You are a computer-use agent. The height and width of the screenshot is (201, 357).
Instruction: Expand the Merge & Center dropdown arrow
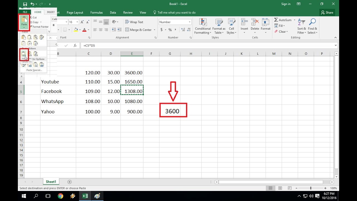click(154, 30)
